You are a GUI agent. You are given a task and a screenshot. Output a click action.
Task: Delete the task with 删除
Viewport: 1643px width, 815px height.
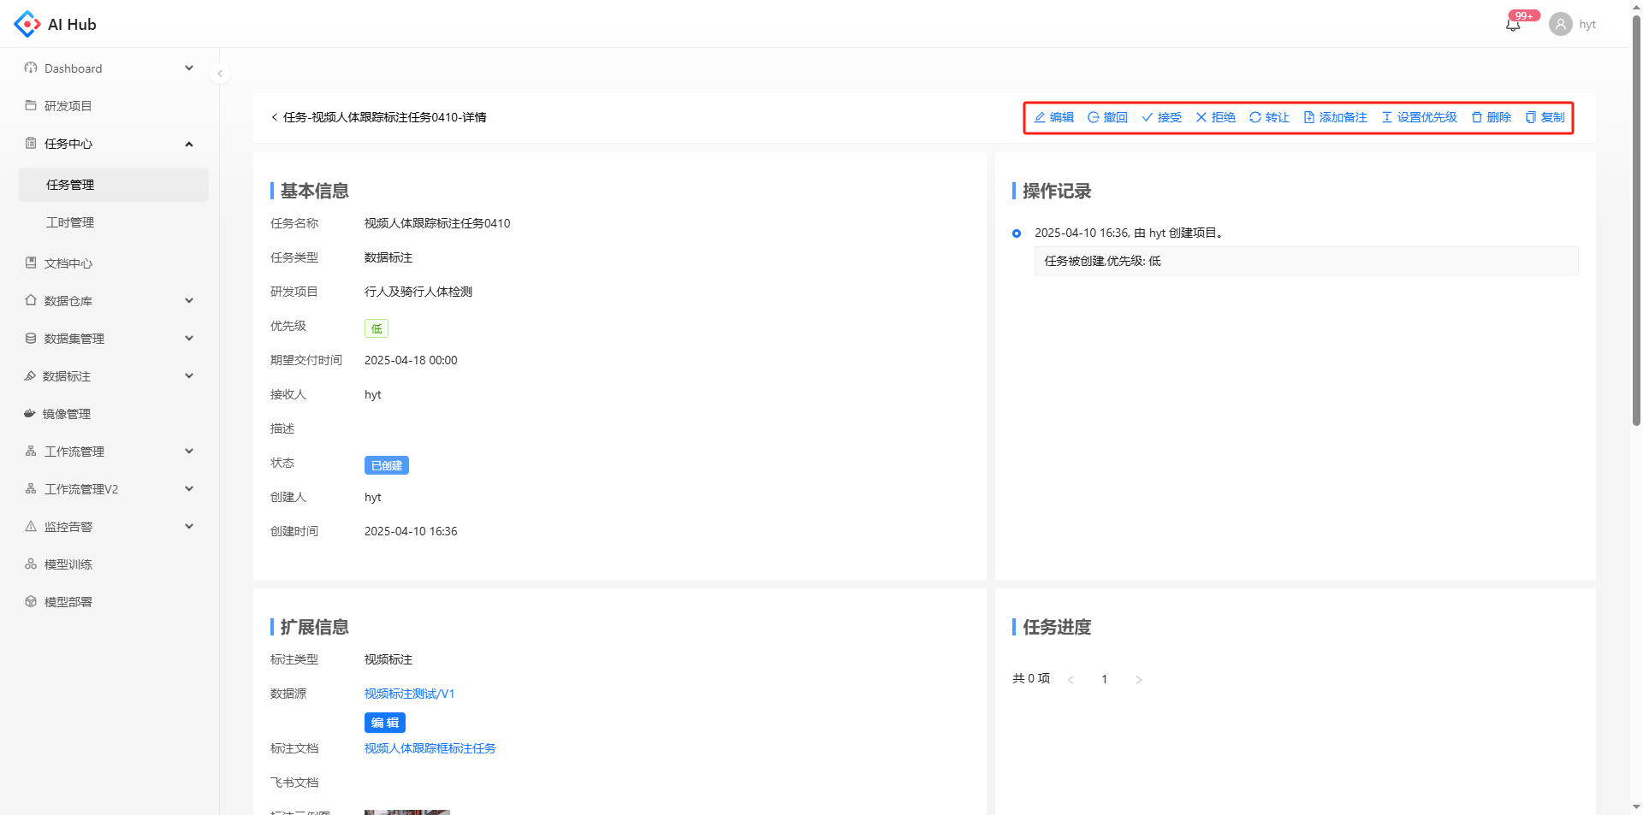(x=1491, y=117)
